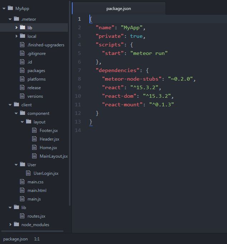
Task: Click the MainLayout.jsx file icon
Action: [x=34, y=156]
